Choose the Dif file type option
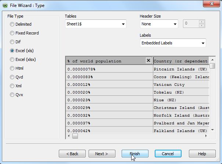The width and height of the screenshot is (222, 164). (x=15, y=42)
